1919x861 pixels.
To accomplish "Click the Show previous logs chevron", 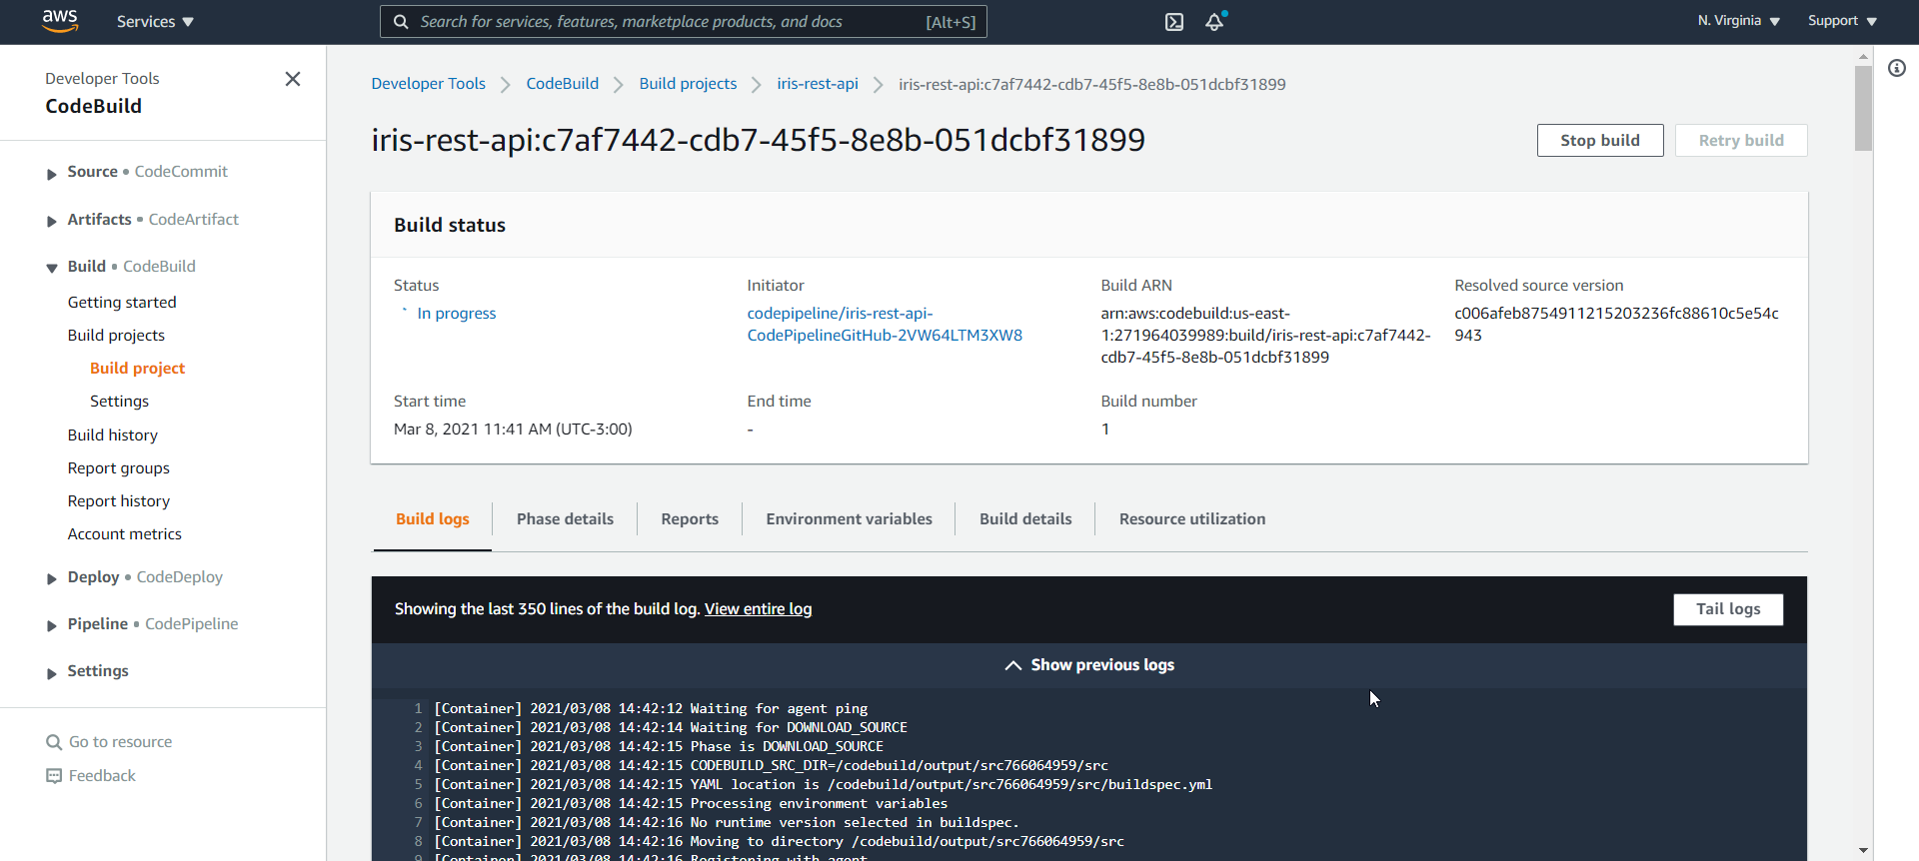I will pos(1012,665).
